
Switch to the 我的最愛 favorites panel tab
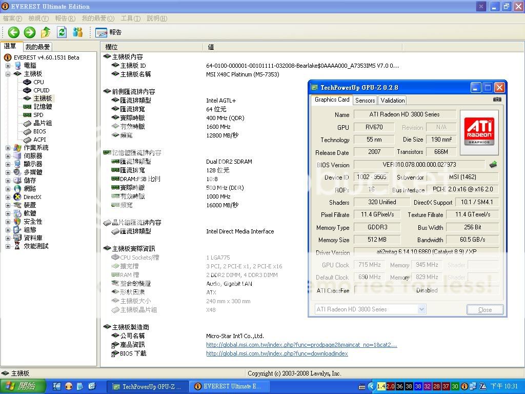[x=38, y=47]
